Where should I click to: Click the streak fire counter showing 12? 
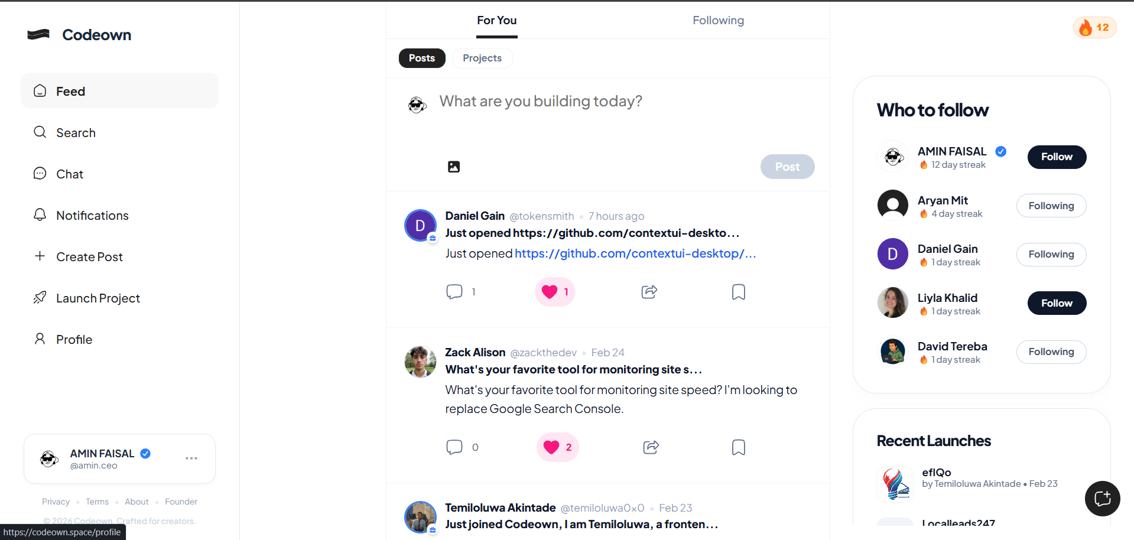pos(1094,27)
